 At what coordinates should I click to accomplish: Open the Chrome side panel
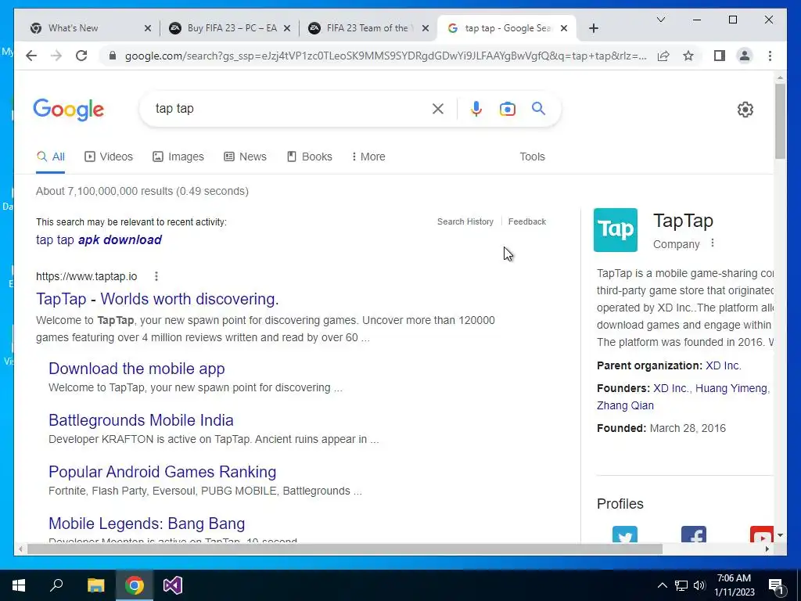coord(720,56)
